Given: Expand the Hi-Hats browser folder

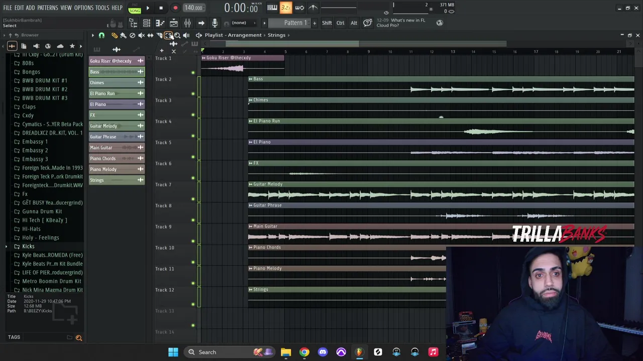Looking at the screenshot, I should pos(31,229).
